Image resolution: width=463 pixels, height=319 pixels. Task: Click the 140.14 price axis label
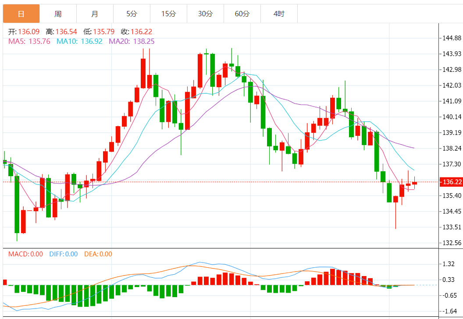pos(452,117)
